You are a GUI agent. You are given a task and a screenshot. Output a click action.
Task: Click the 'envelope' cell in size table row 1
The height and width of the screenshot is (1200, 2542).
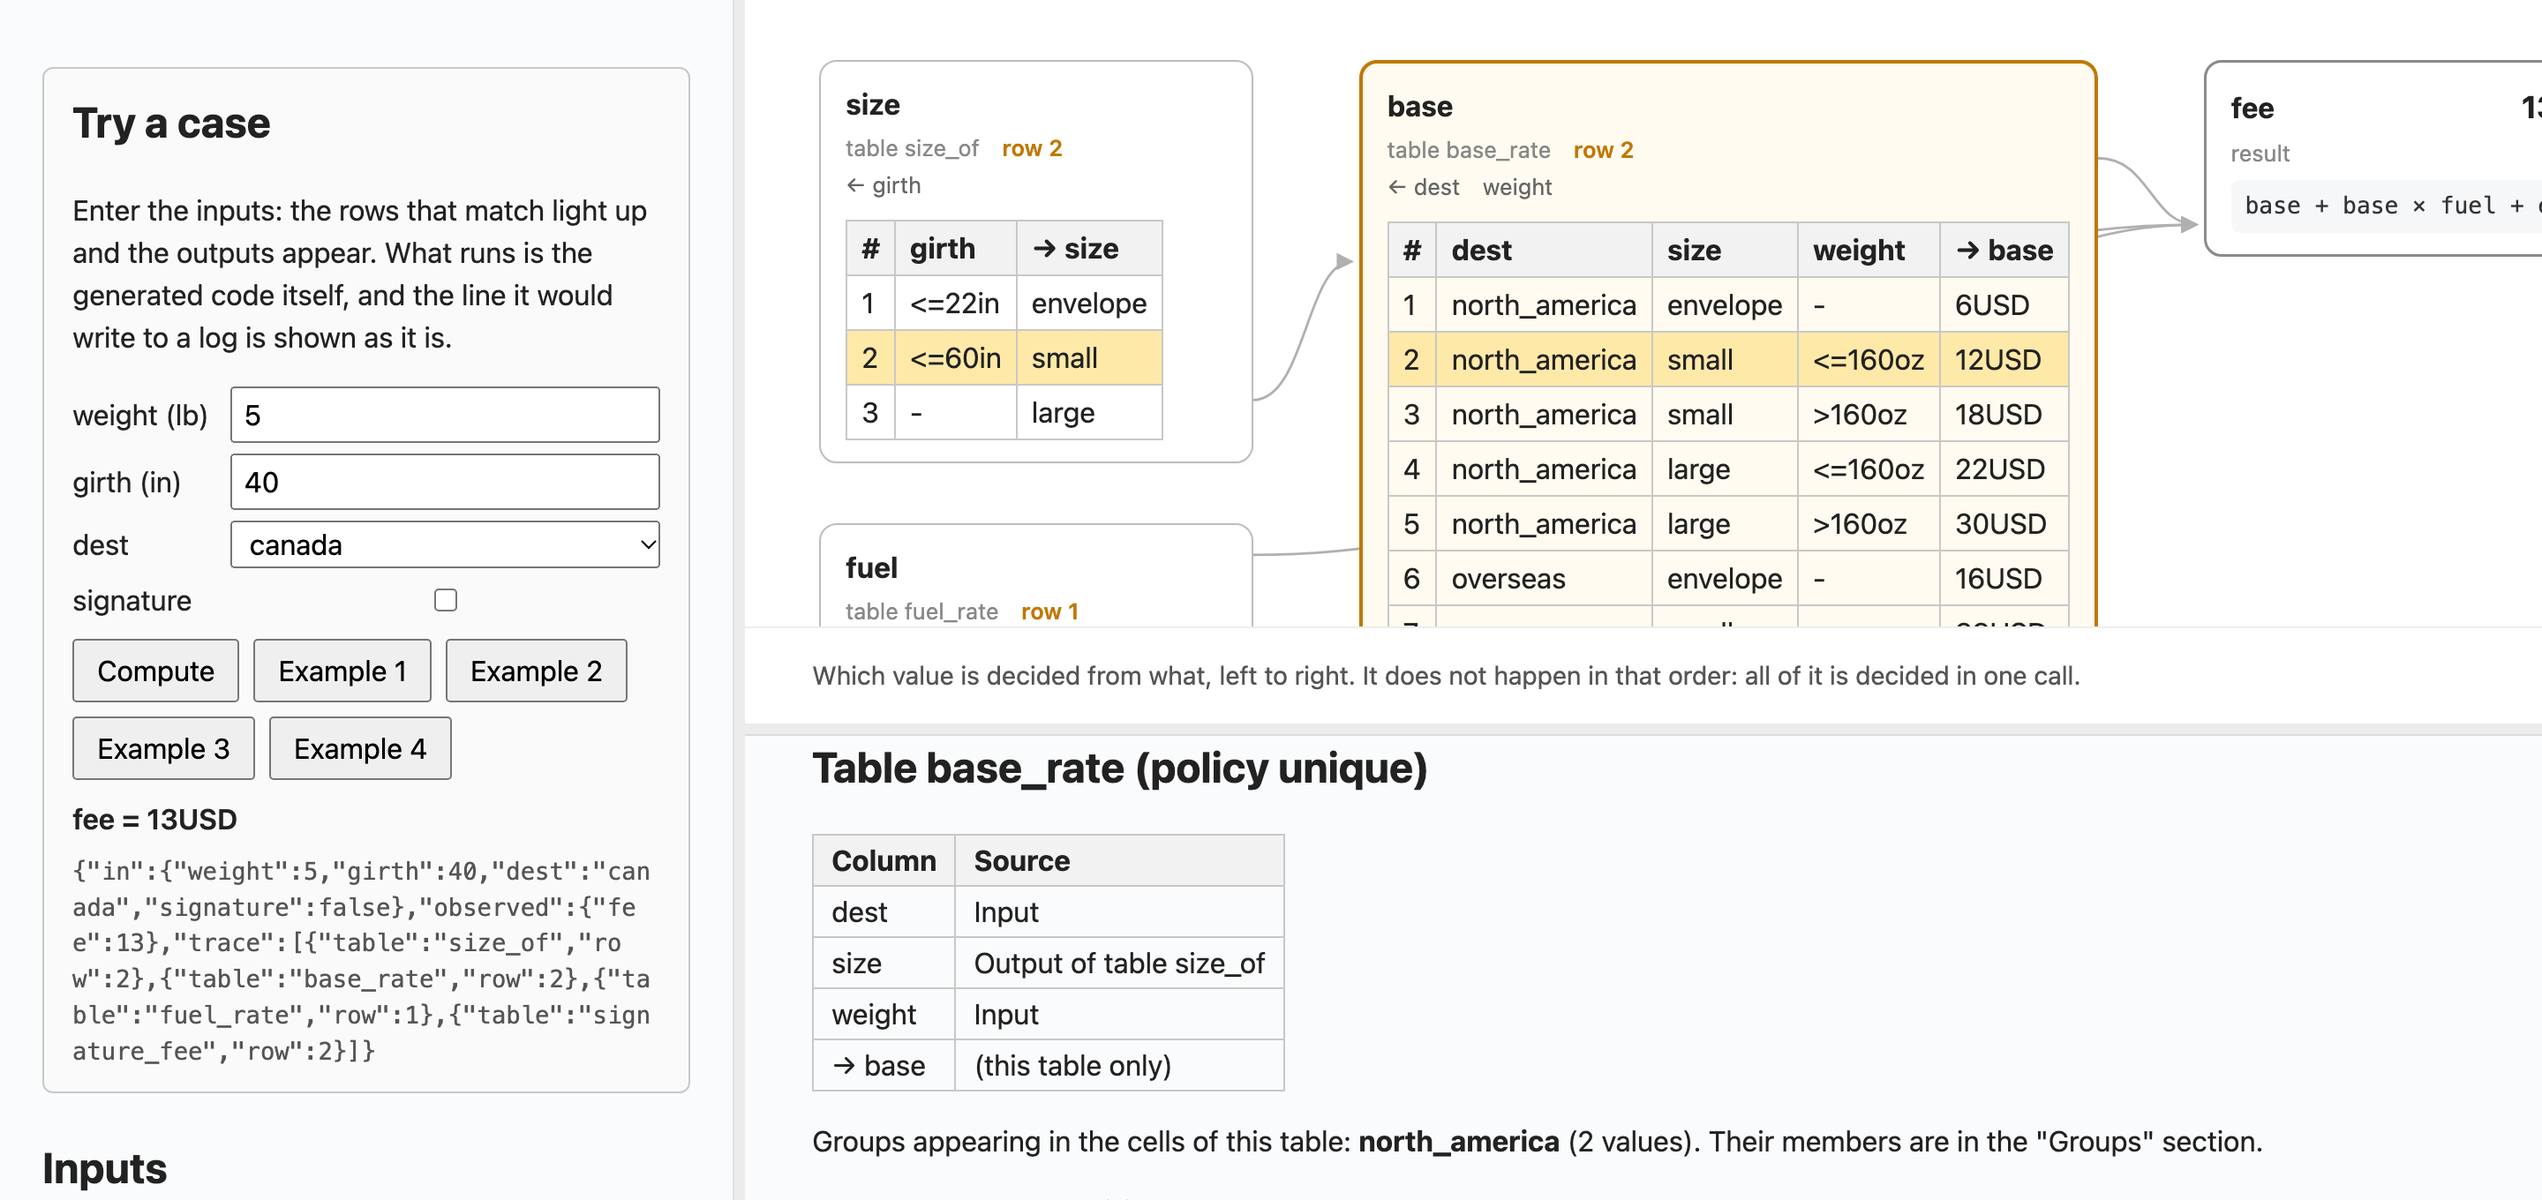(x=1089, y=303)
